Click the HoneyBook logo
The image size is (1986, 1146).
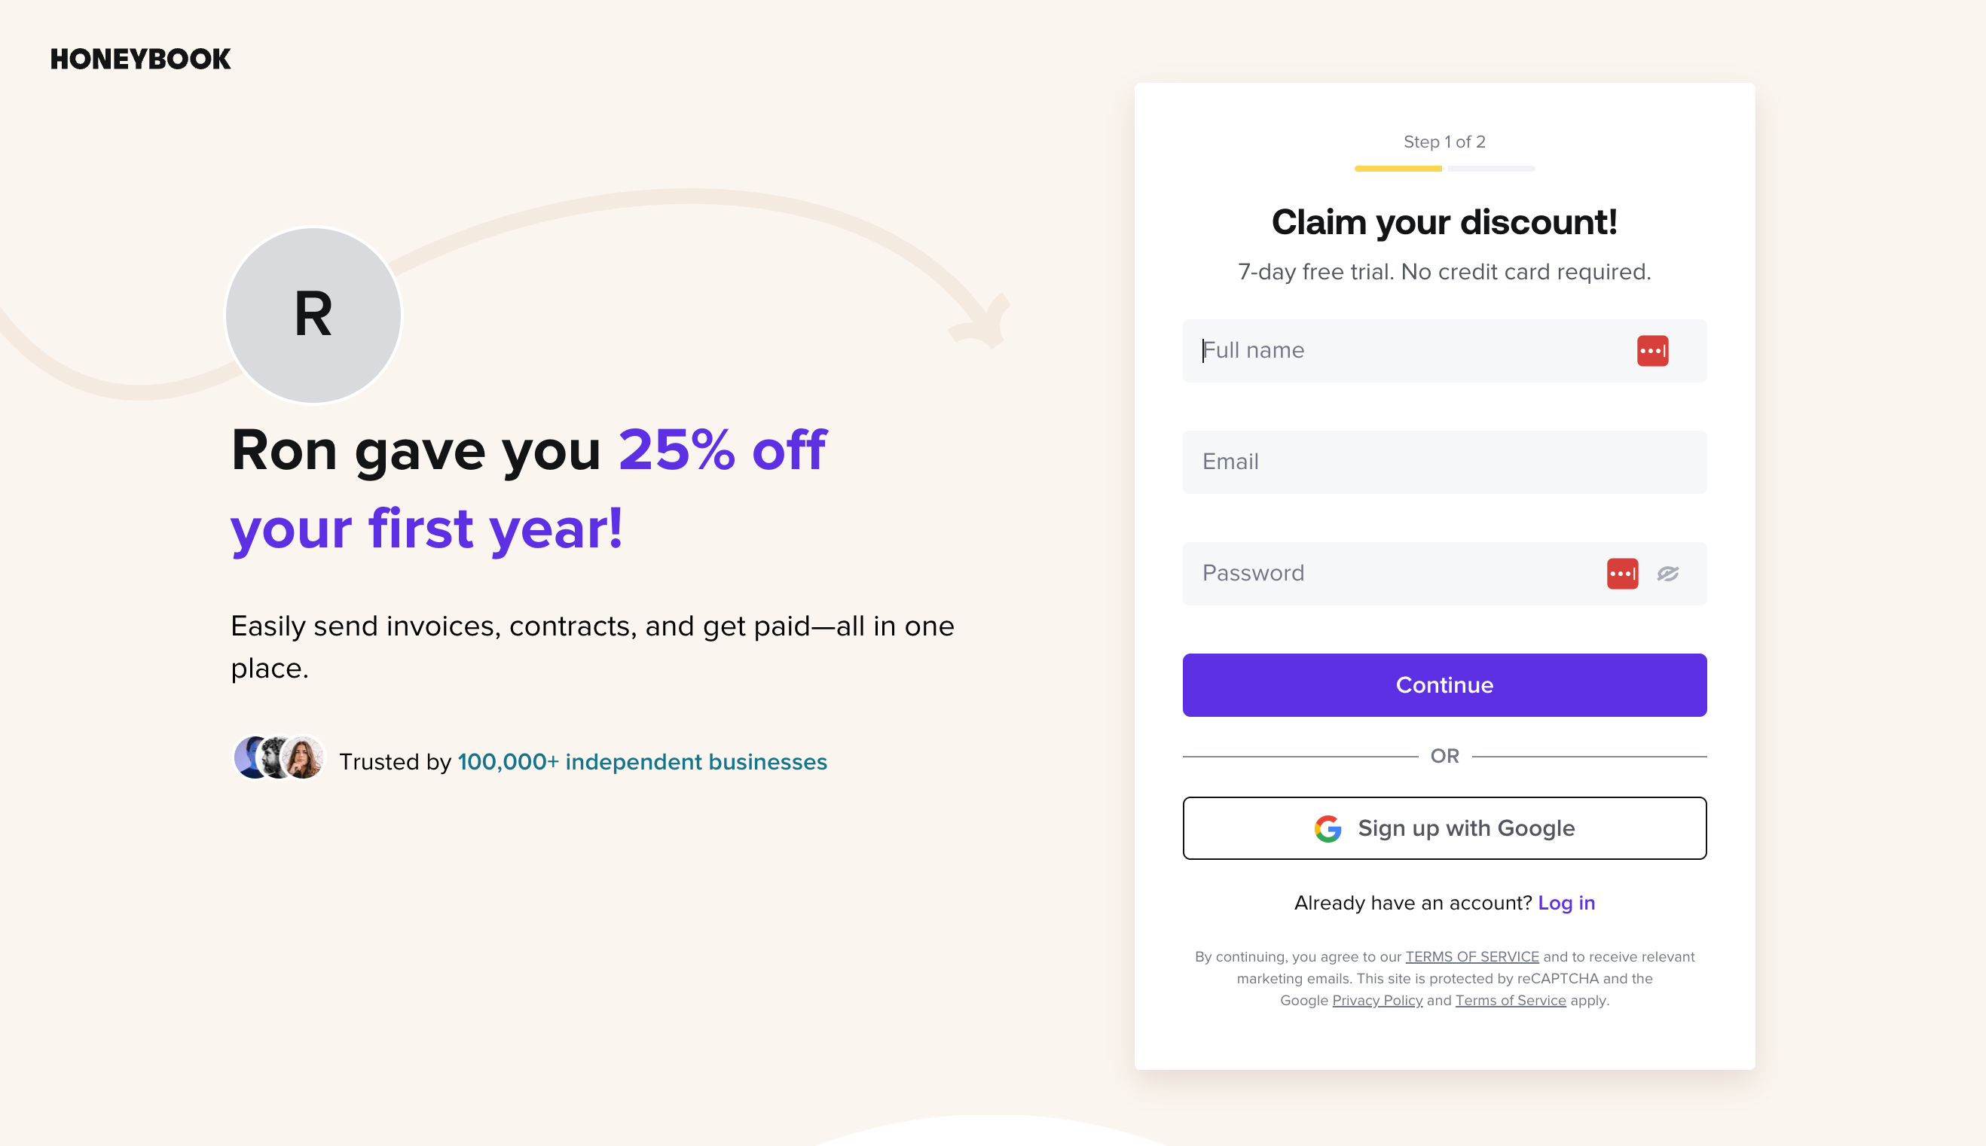tap(140, 59)
